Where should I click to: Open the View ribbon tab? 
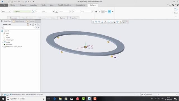[52, 5]
